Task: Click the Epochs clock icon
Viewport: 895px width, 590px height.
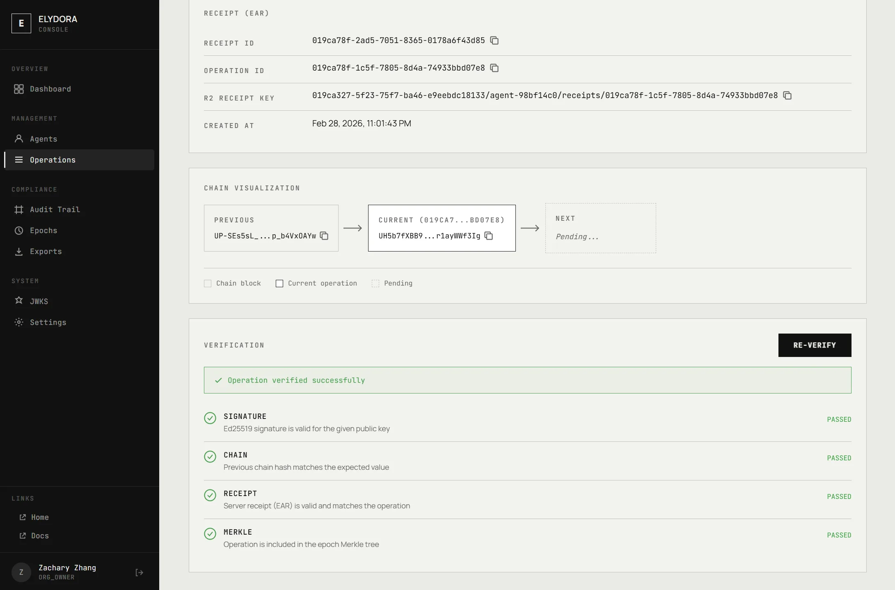Action: (x=19, y=230)
